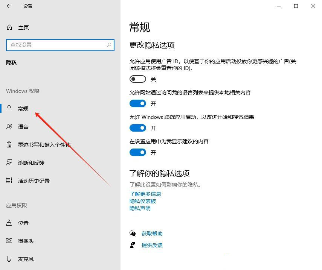Enable the 广告 ID toggle

(137, 79)
